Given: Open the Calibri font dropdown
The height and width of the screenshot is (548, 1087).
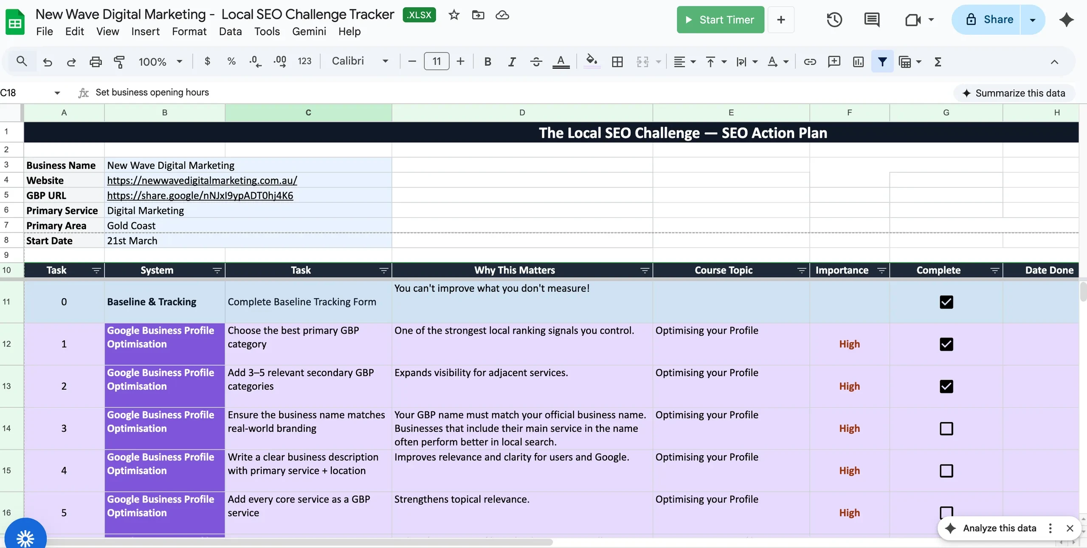Looking at the screenshot, I should point(360,61).
